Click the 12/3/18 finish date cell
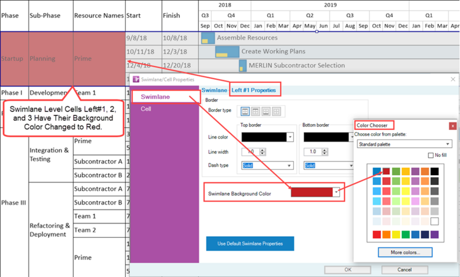460x277 pixels. point(180,52)
